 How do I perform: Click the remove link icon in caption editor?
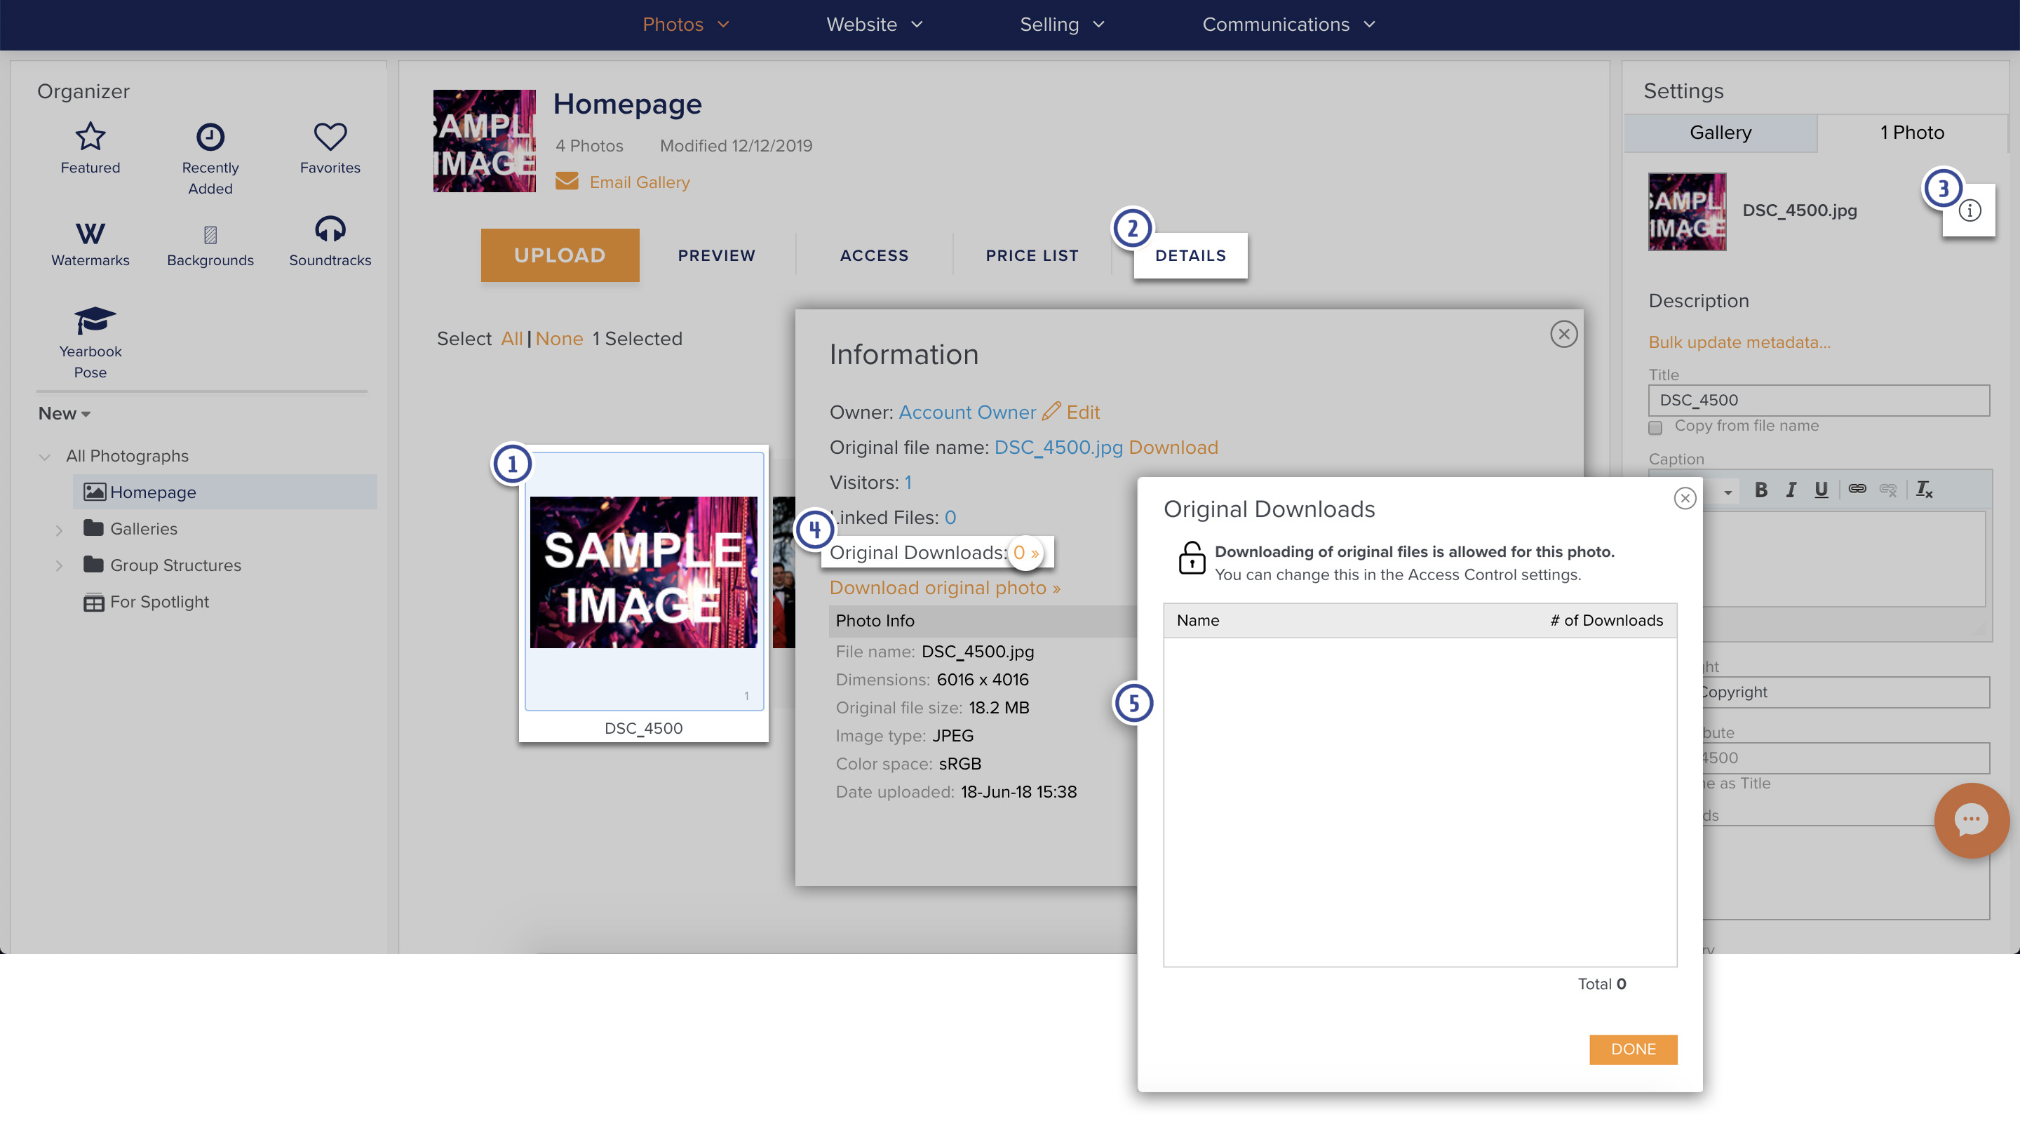click(1888, 490)
